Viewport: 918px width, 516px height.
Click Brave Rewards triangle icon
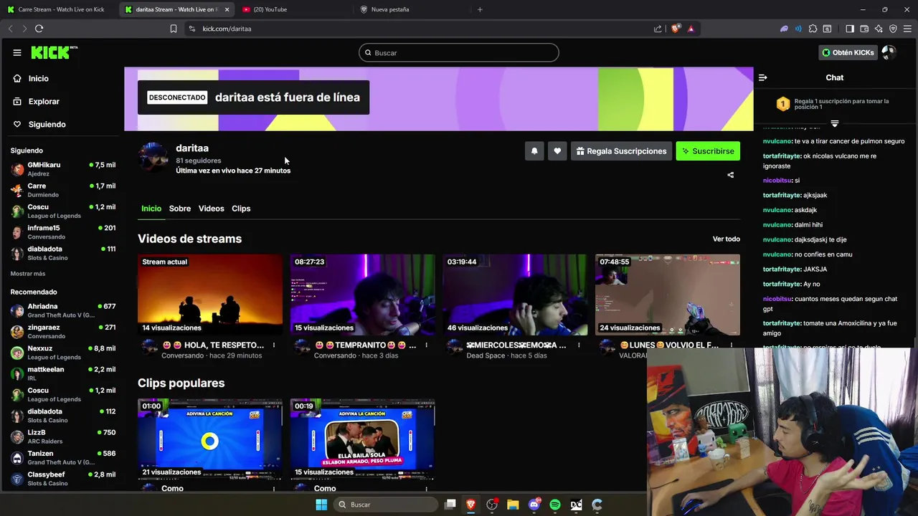(x=691, y=29)
